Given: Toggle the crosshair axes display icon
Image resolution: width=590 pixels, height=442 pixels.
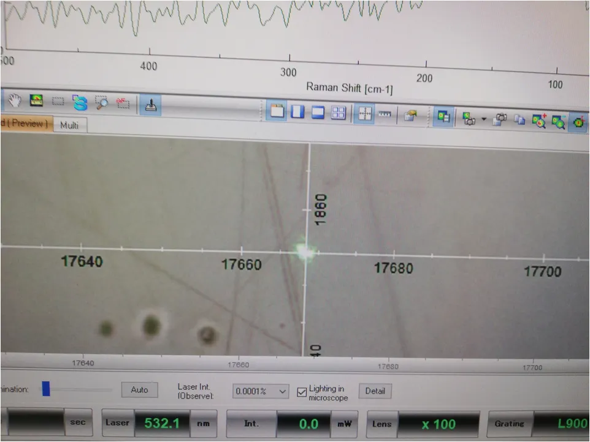Looking at the screenshot, I should [x=364, y=113].
